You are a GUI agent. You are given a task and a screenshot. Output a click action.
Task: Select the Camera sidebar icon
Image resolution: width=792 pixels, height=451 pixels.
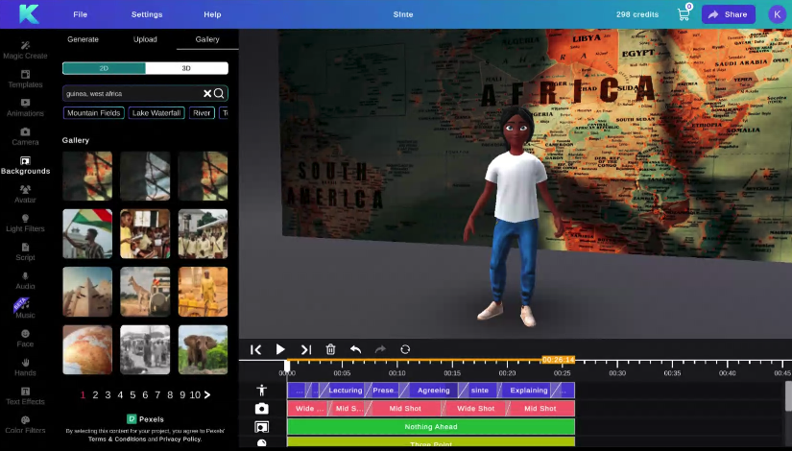point(25,136)
